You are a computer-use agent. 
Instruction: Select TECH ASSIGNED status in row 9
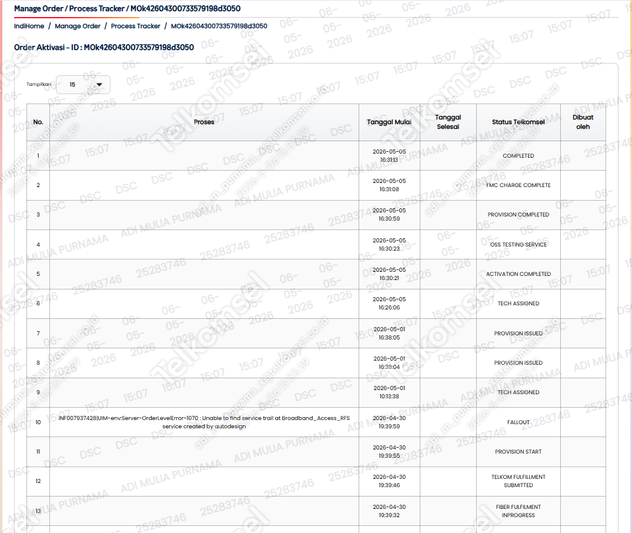519,392
